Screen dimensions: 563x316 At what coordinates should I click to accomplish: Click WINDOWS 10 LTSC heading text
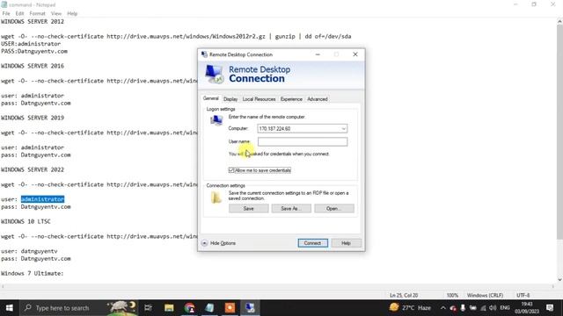point(26,221)
